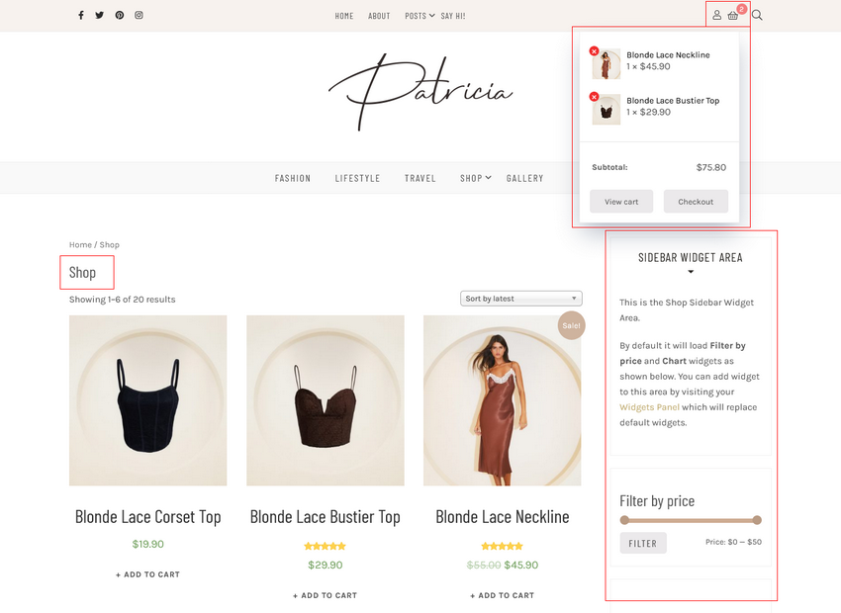The height and width of the screenshot is (613, 841).
Task: Open Blonde Lace Neckline mini cart link
Action: (668, 54)
